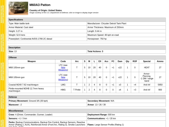Click the Defense section header
The image size is (169, 127).
click(x=87, y=97)
